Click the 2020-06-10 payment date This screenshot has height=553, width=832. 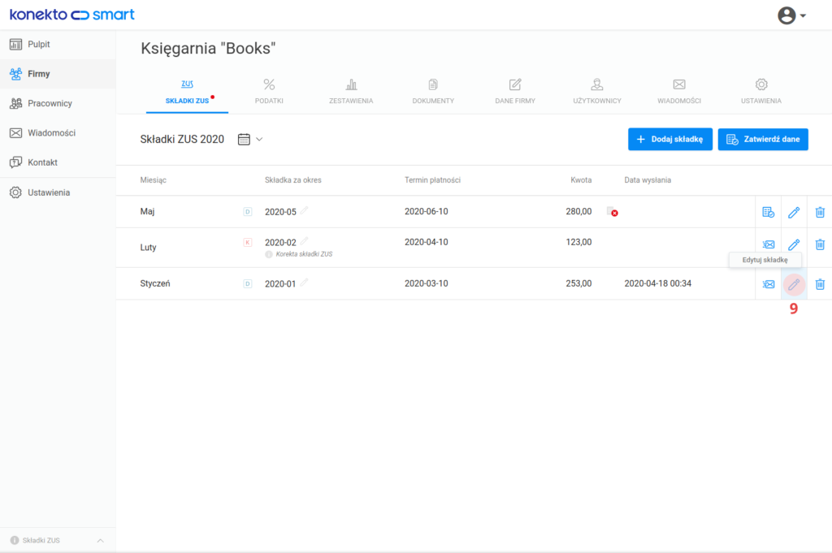[x=426, y=212]
